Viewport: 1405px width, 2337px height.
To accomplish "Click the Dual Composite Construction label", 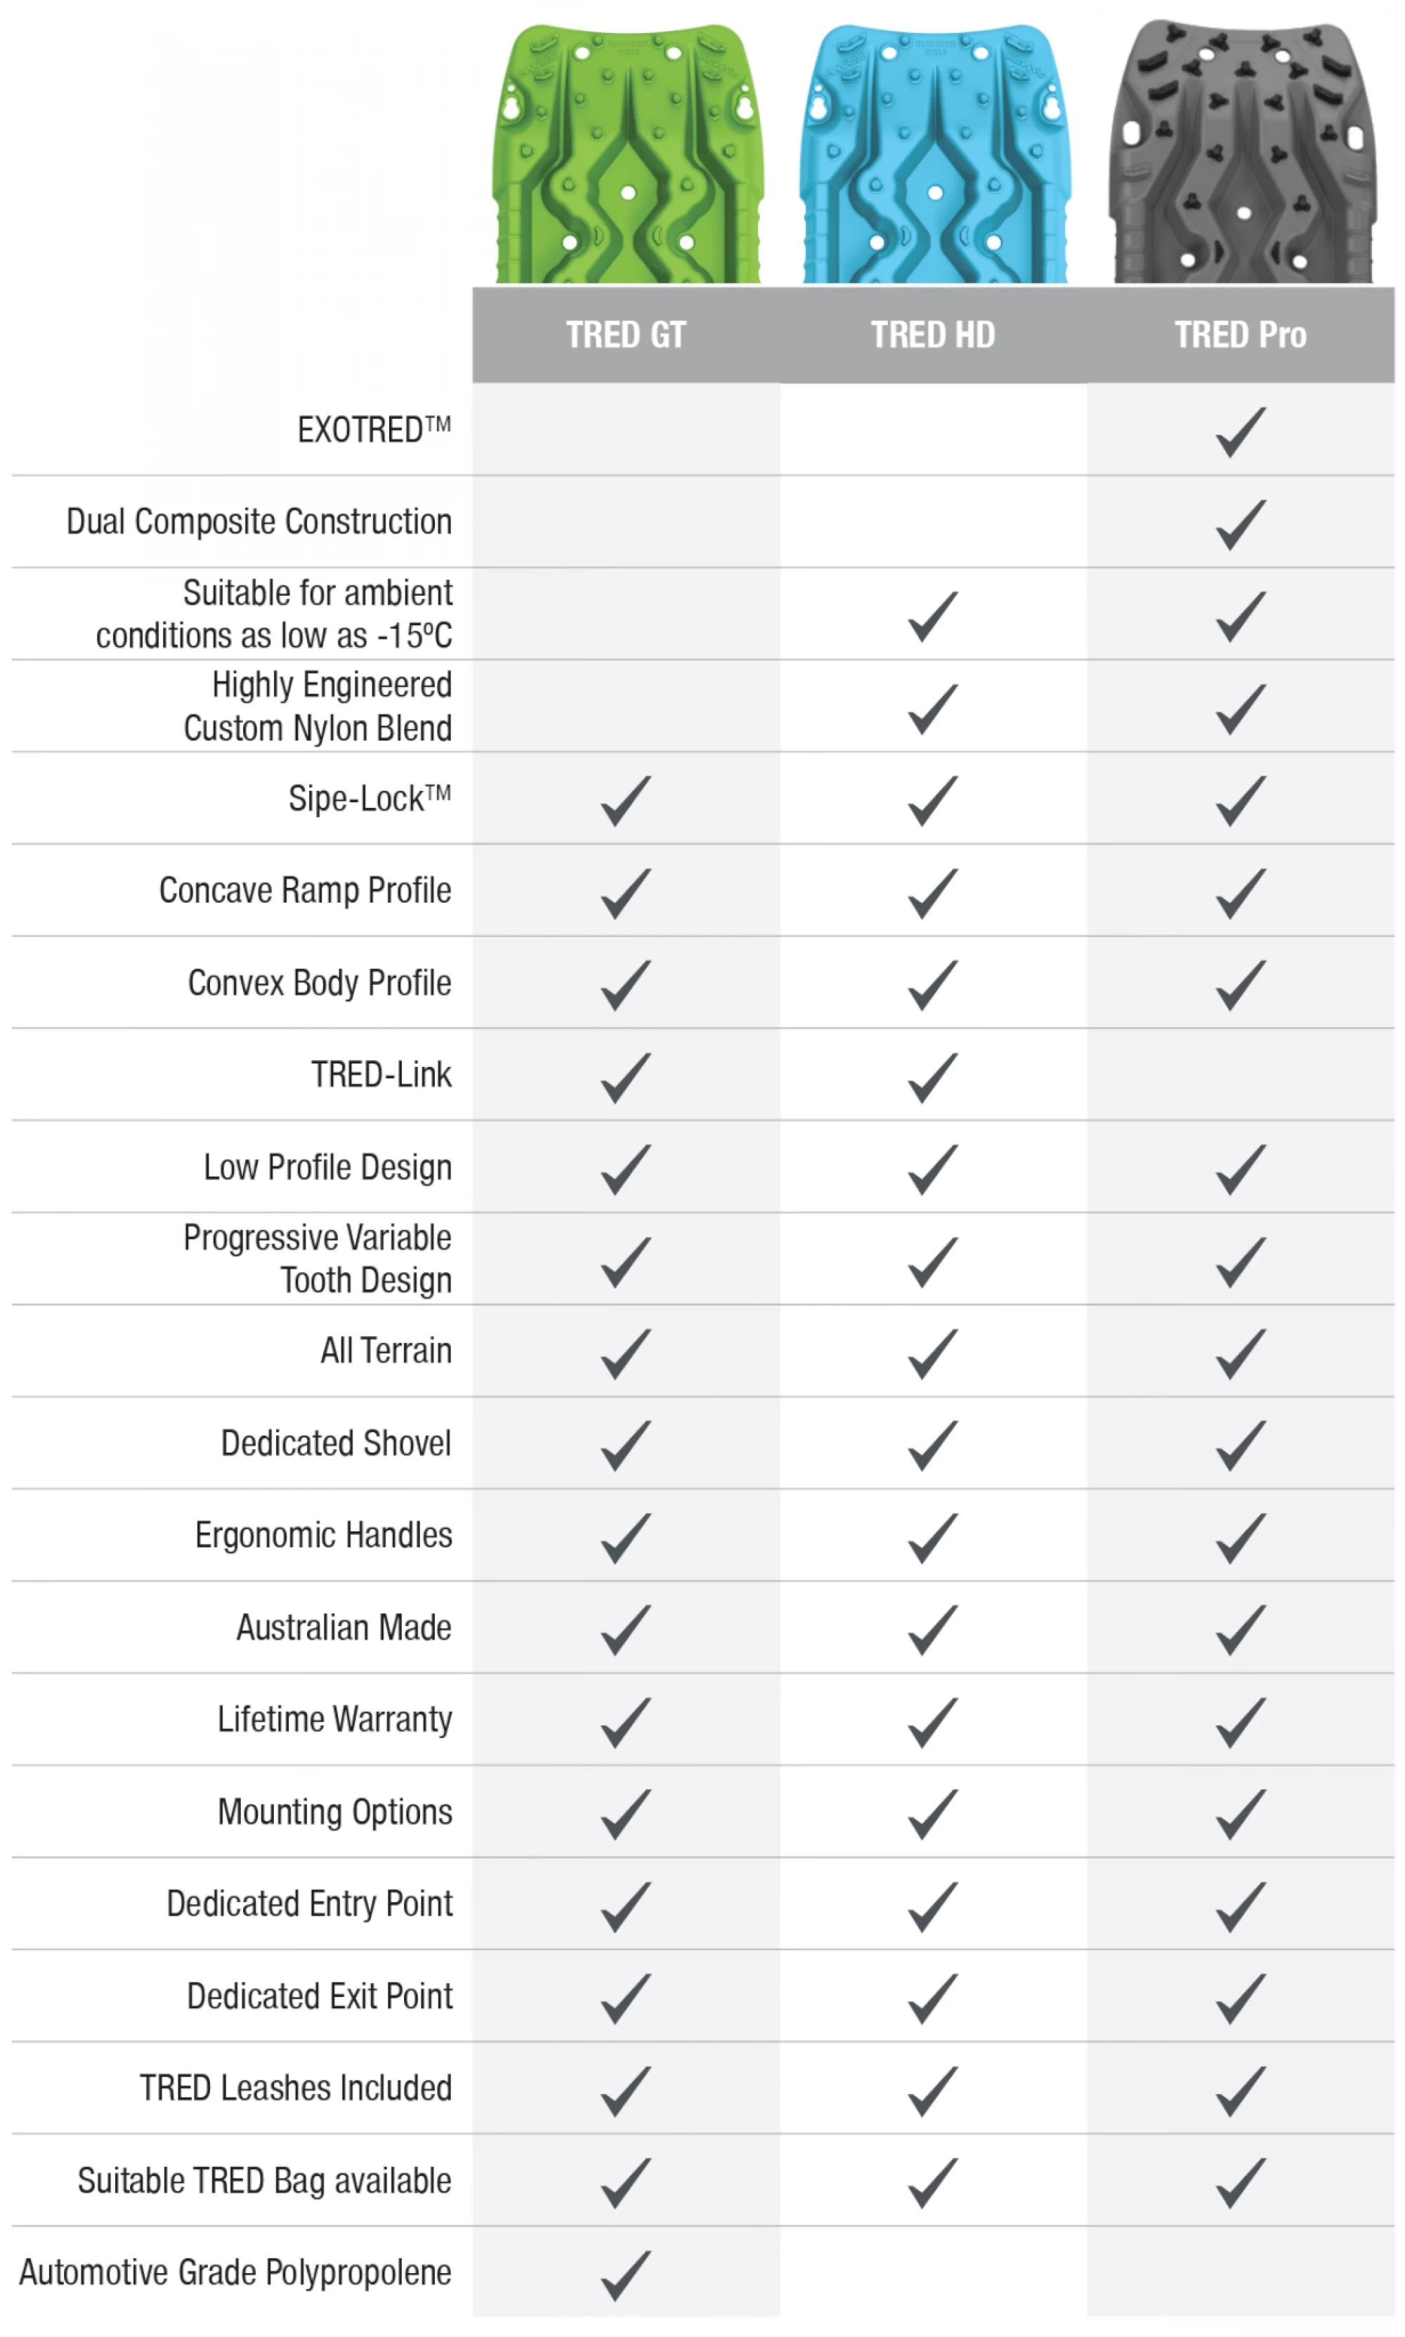I will pyautogui.click(x=259, y=521).
